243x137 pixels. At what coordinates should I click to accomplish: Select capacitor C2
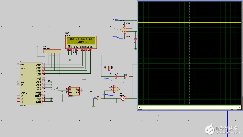101,67
